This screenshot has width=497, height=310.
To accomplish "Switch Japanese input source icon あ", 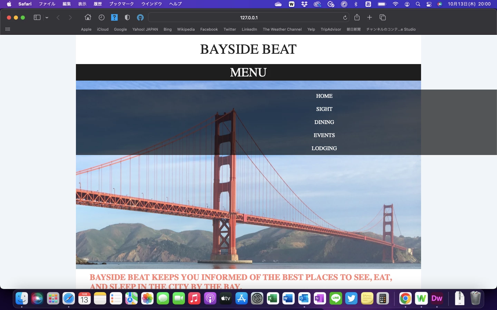I will coord(368,4).
